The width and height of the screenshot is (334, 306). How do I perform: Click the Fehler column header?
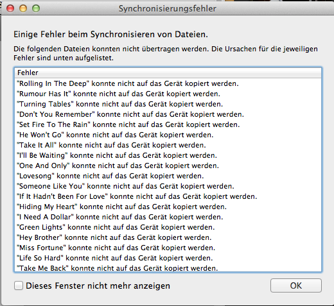[x=168, y=72]
